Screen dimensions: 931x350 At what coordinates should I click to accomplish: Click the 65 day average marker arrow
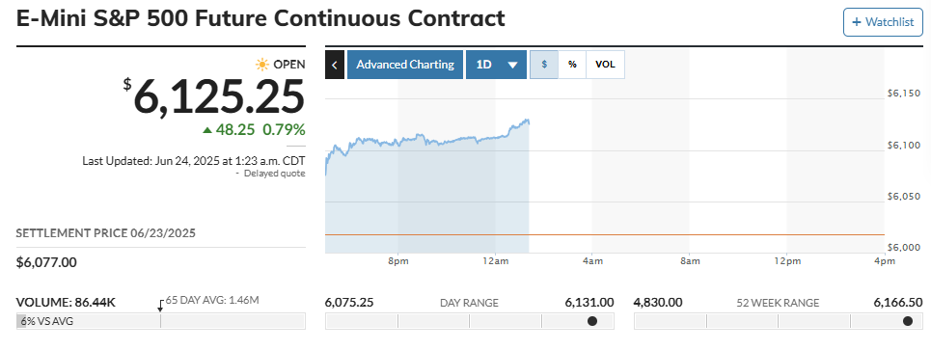click(160, 306)
